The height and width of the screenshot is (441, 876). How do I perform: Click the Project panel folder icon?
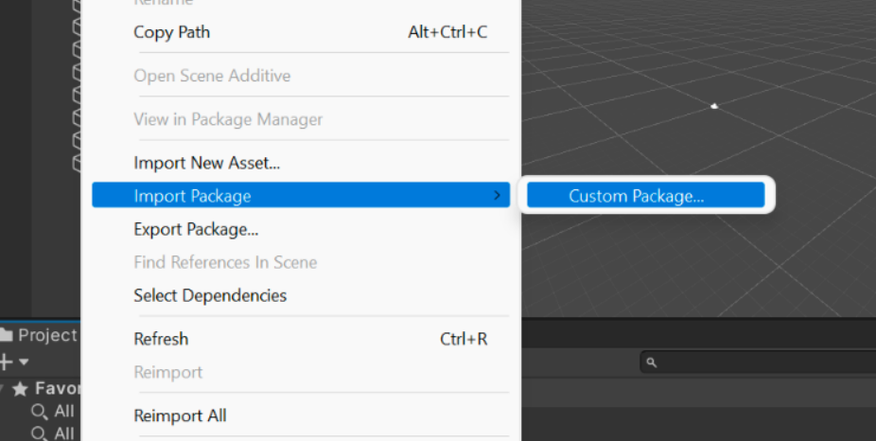click(7, 335)
